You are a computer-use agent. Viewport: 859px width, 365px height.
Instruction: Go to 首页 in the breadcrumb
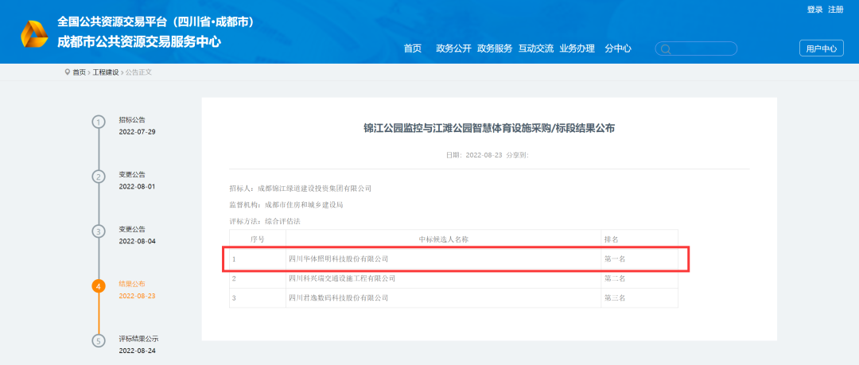coord(80,72)
